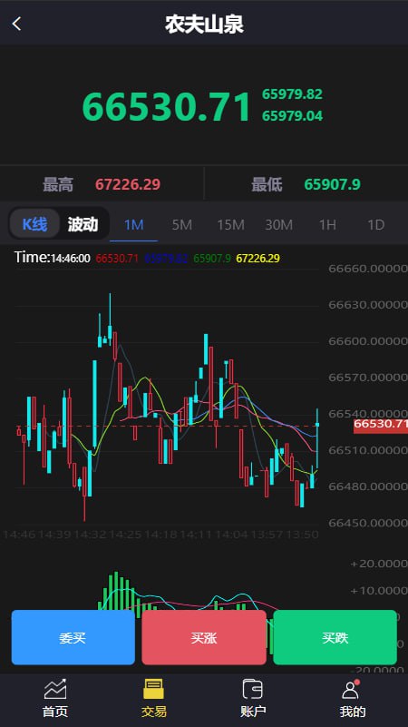408x727 pixels.
Task: Switch to the 15M timeframe
Action: 230,225
